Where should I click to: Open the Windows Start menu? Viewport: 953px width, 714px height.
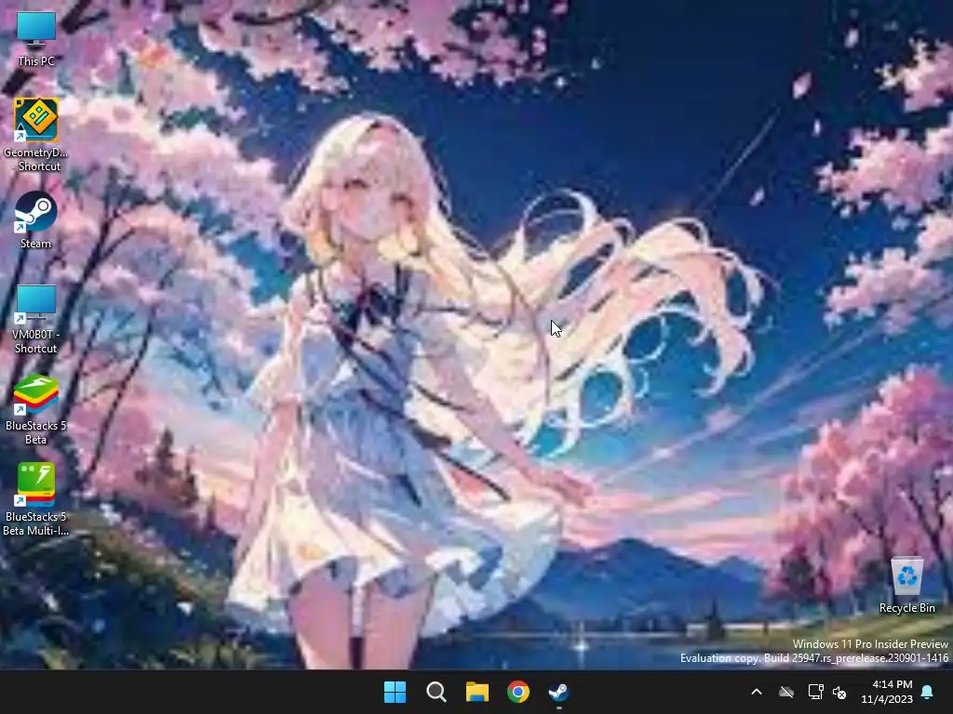point(395,692)
